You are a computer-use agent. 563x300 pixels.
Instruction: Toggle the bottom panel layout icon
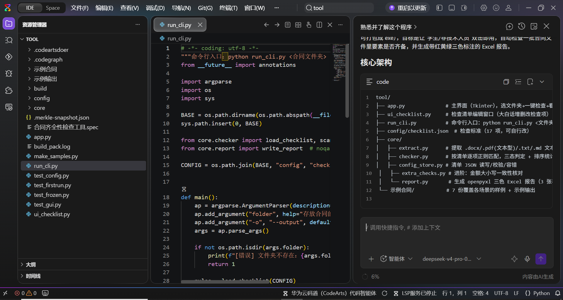[x=452, y=8]
